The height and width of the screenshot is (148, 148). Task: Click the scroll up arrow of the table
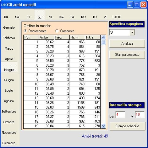pyautogui.click(x=103, y=38)
